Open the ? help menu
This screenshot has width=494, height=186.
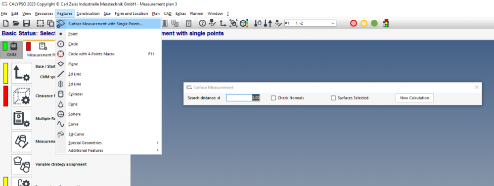(228, 13)
